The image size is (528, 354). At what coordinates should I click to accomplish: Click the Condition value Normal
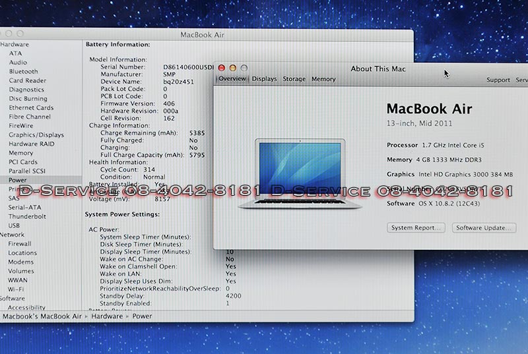[154, 177]
